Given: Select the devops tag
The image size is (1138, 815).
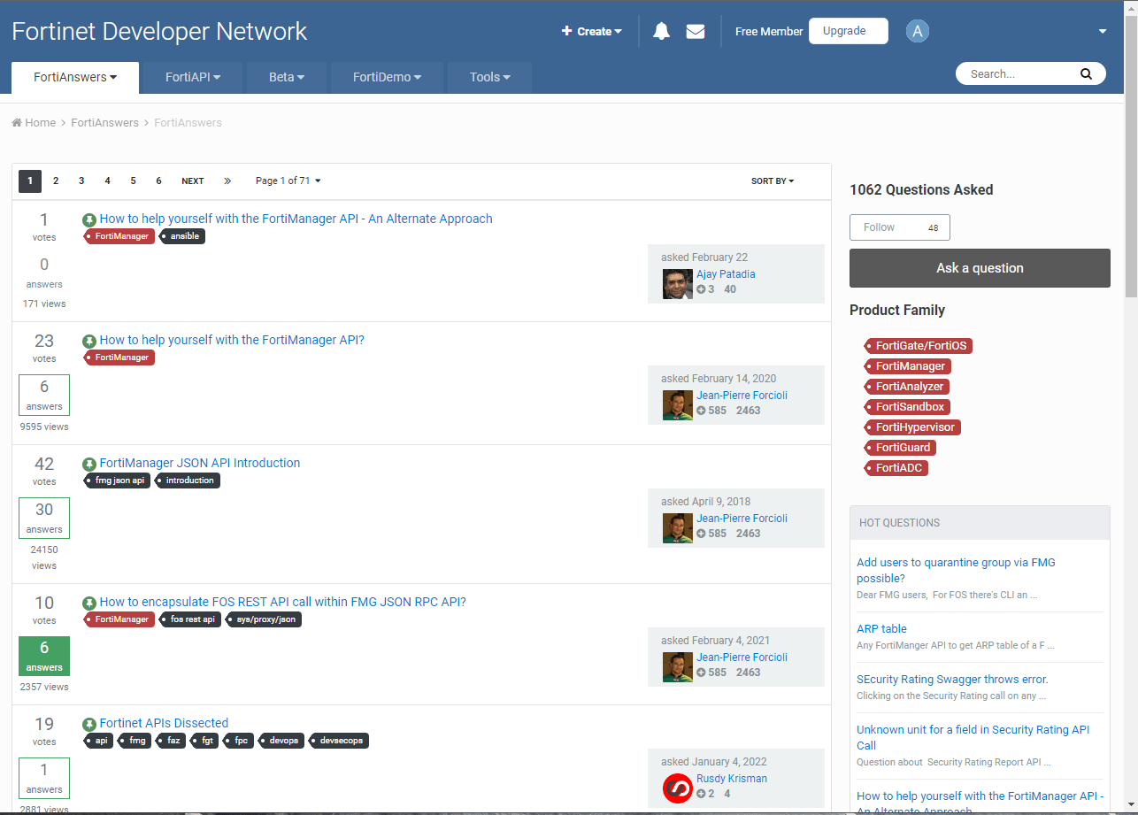Looking at the screenshot, I should 282,741.
